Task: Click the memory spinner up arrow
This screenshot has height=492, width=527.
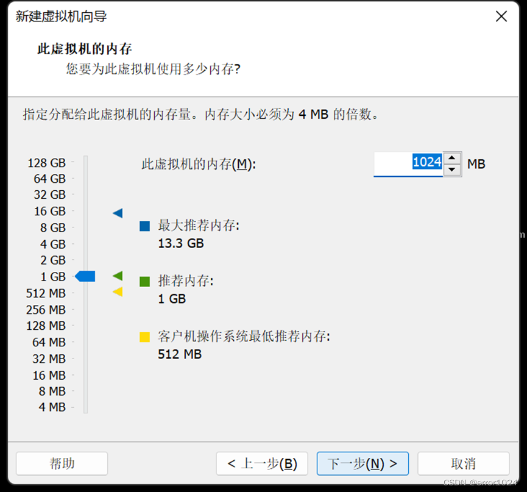Action: coord(451,158)
